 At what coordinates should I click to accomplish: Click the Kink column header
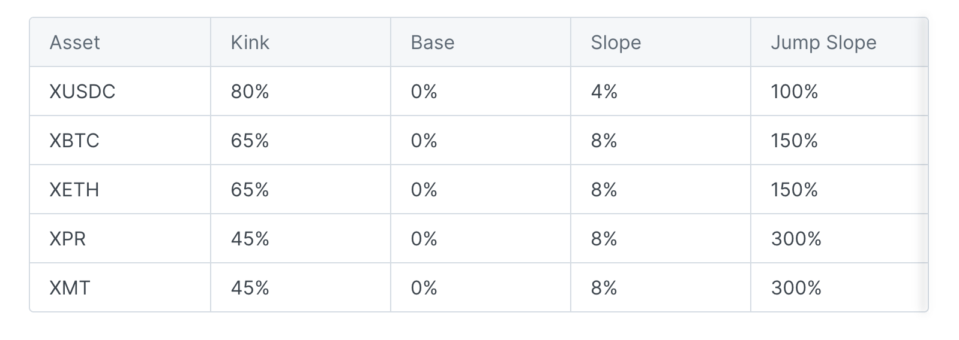[250, 42]
